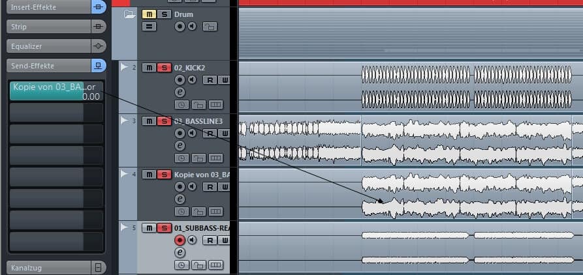583x275 pixels.
Task: Open the Equalizer inspector section
Action: point(49,46)
